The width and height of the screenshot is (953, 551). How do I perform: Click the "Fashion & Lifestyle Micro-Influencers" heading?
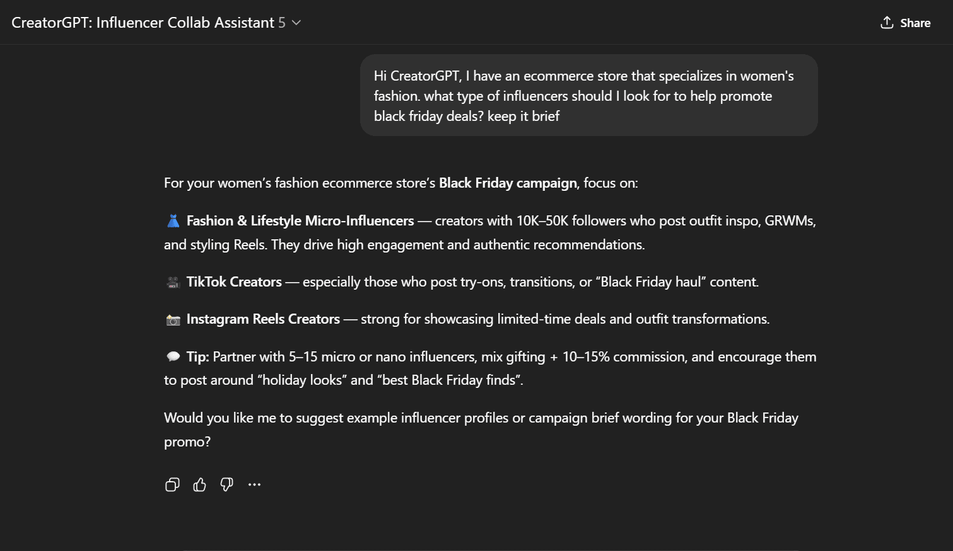pos(300,221)
